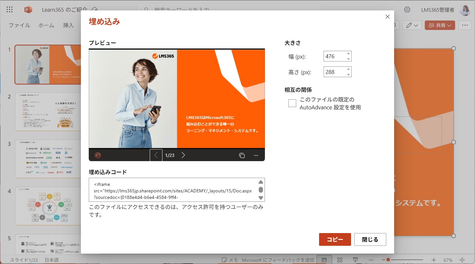475x264 pixels.
Task: Select slide 3 thumbnail with company logos
Action: tap(48, 159)
